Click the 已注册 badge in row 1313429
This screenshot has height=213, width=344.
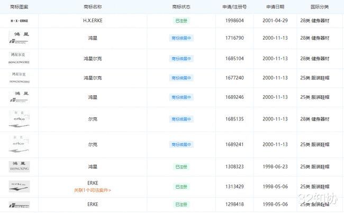(x=181, y=187)
